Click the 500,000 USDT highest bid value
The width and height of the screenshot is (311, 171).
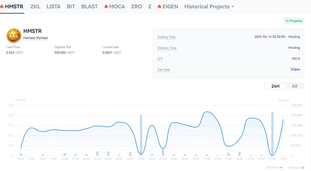[64, 53]
